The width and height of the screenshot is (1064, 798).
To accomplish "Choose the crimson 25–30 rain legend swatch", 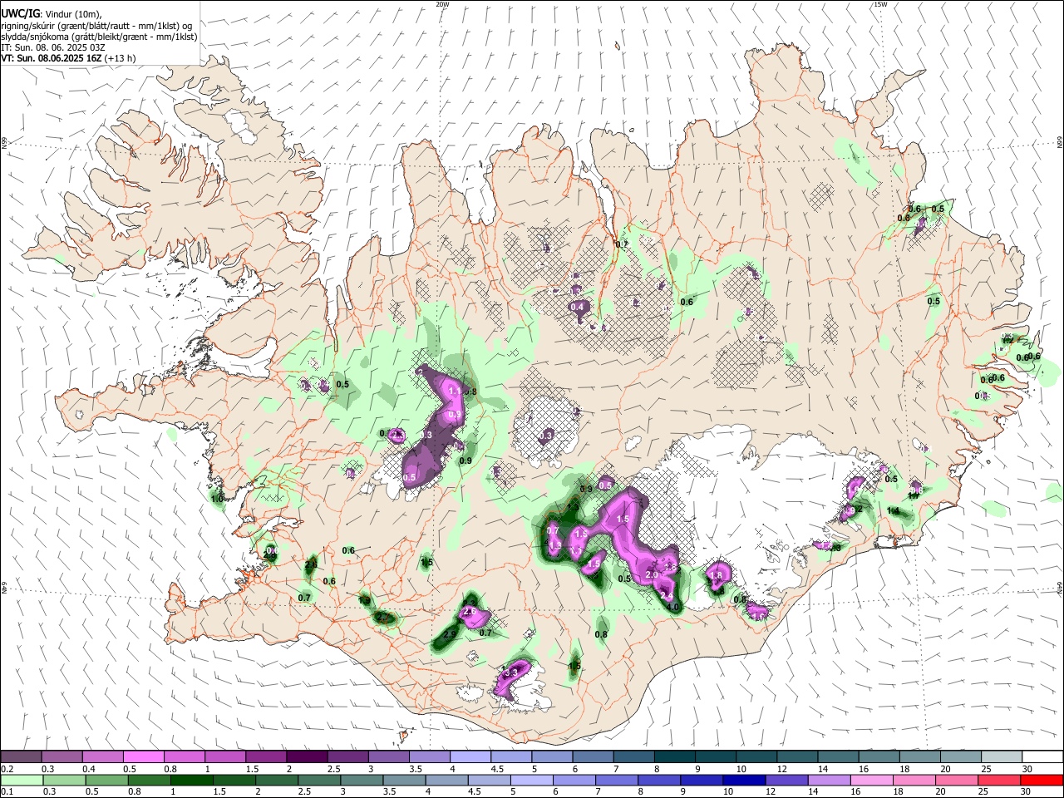I will click(1000, 780).
